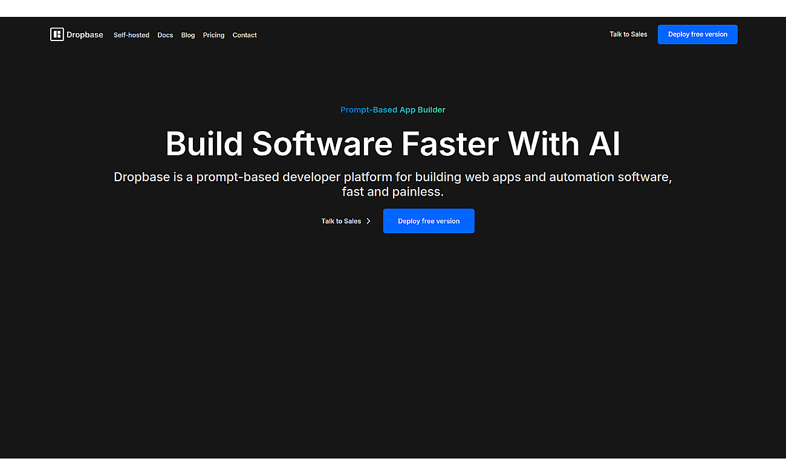Open the Docs menu item
Viewport: 786px width, 476px height.
pos(165,35)
